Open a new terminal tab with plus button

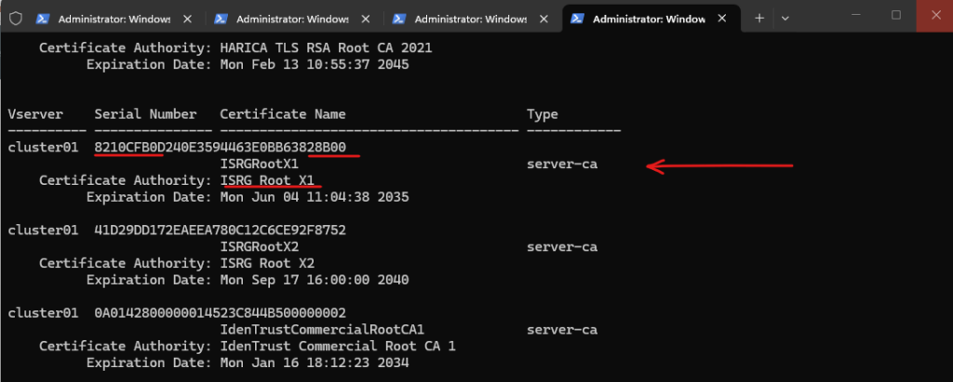point(759,18)
